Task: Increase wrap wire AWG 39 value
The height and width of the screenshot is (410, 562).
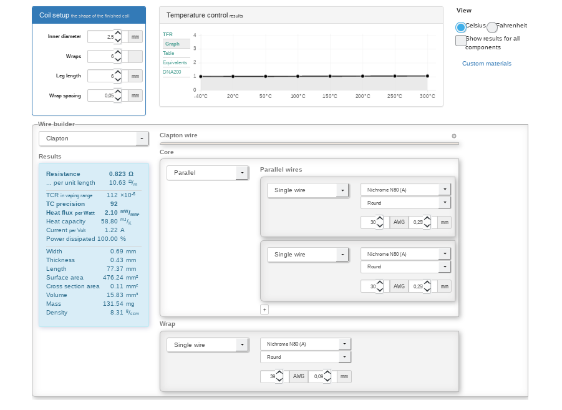Action: click(x=279, y=373)
